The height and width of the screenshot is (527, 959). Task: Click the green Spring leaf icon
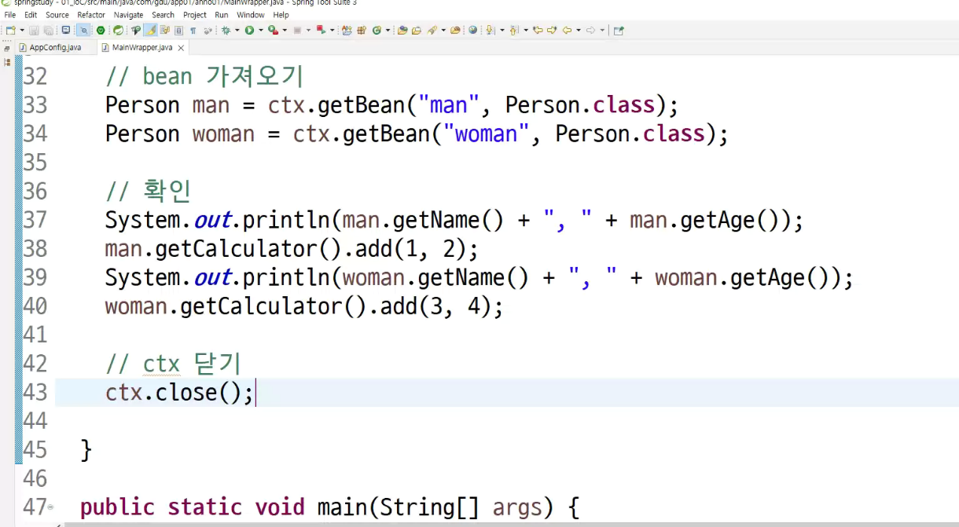118,31
